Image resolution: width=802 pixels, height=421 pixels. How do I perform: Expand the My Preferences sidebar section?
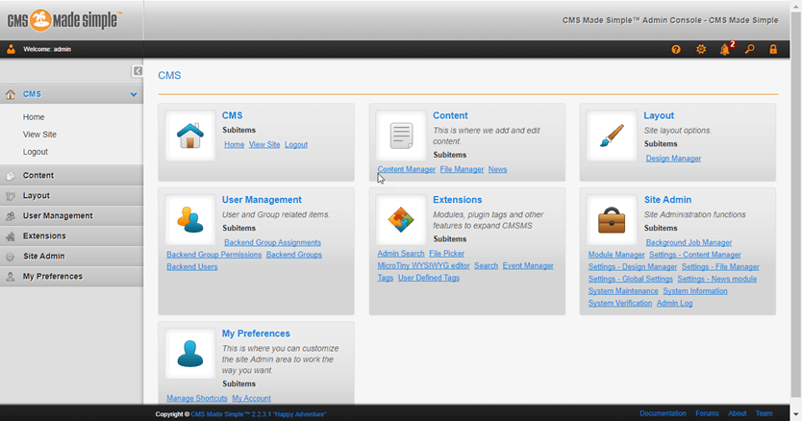[x=71, y=276]
